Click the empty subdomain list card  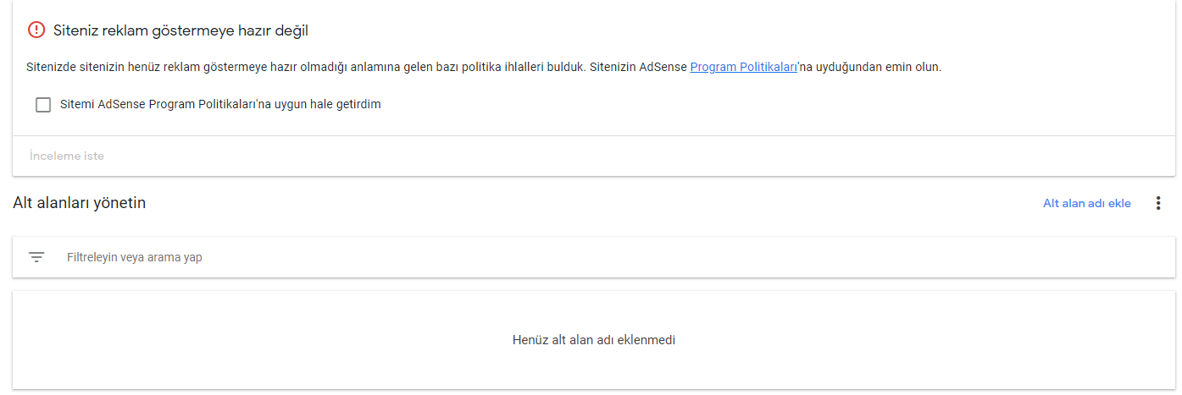point(594,340)
